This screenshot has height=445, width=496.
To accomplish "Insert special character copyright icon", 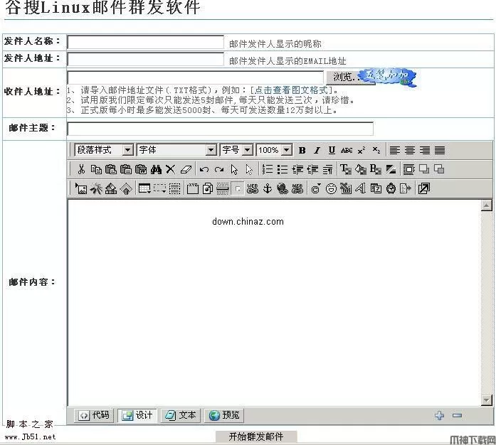I will 316,188.
